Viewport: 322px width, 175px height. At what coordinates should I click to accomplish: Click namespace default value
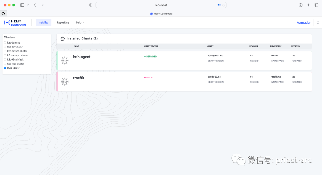coord(275,56)
